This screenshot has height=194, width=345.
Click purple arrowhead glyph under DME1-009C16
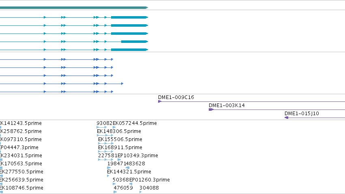click(160, 101)
